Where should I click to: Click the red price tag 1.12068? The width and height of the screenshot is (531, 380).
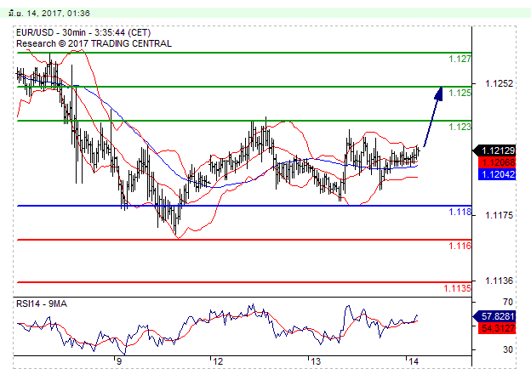tap(497, 162)
